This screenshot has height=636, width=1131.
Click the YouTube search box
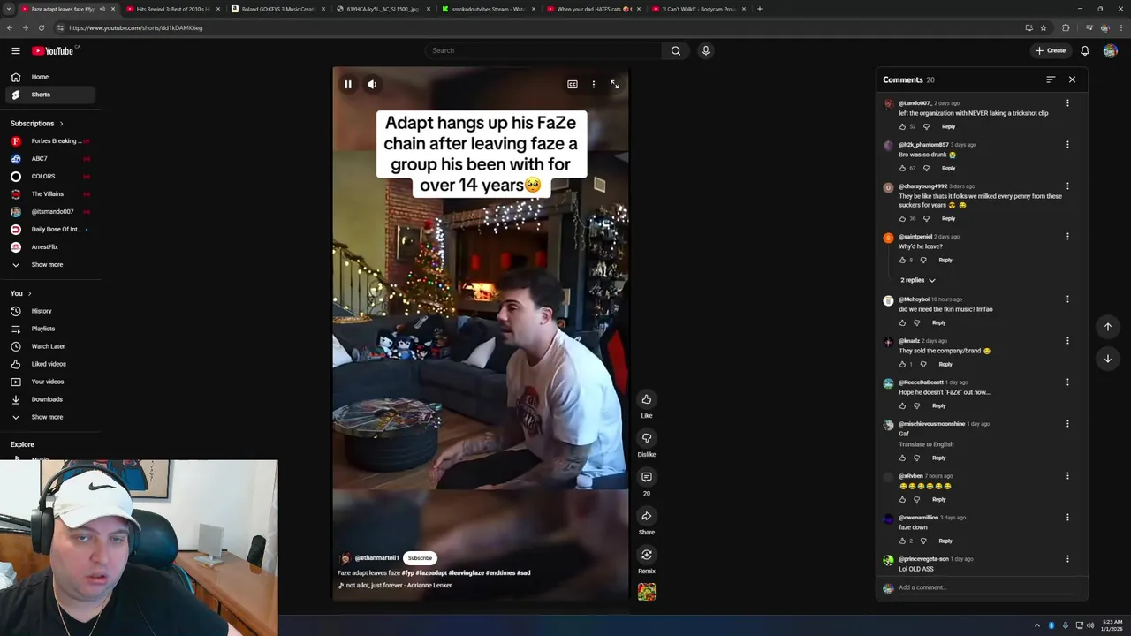[543, 50]
